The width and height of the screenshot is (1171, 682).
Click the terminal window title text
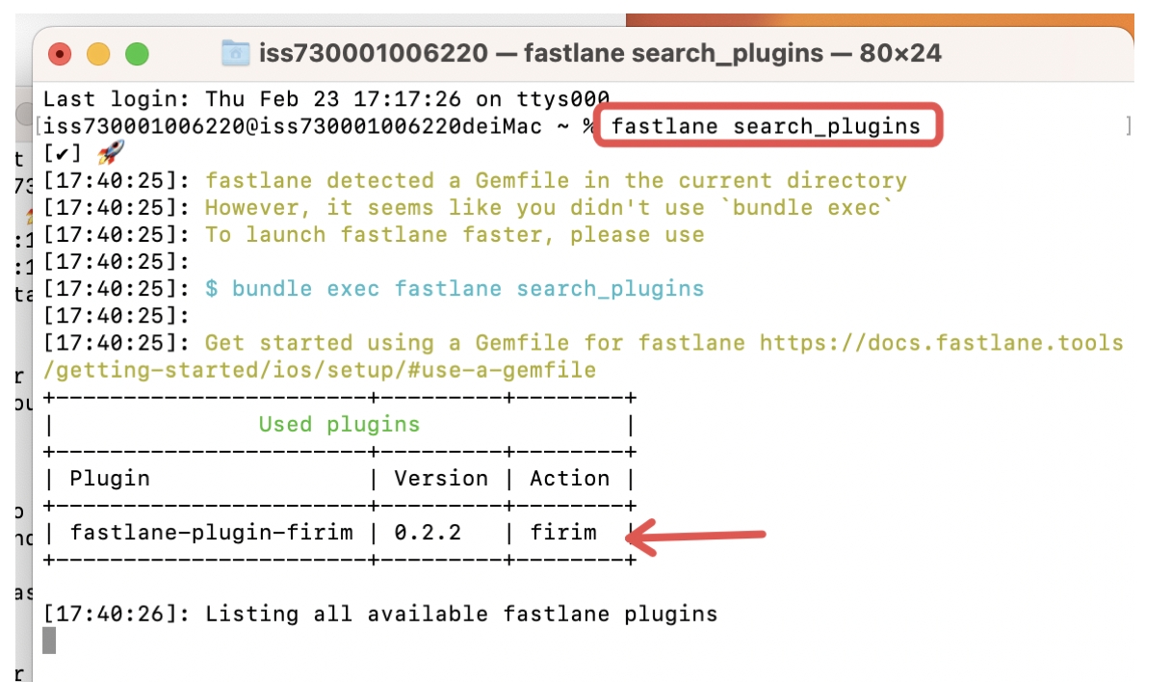600,53
